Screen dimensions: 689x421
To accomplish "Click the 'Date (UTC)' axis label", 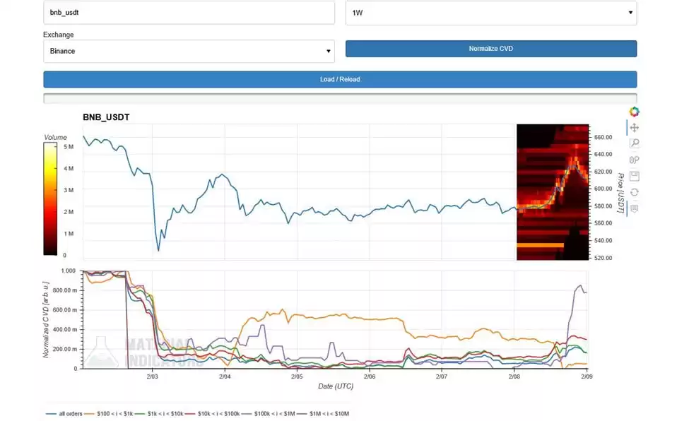I will click(x=336, y=386).
